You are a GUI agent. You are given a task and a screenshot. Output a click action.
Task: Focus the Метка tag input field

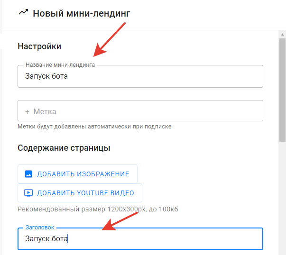pyautogui.click(x=140, y=110)
